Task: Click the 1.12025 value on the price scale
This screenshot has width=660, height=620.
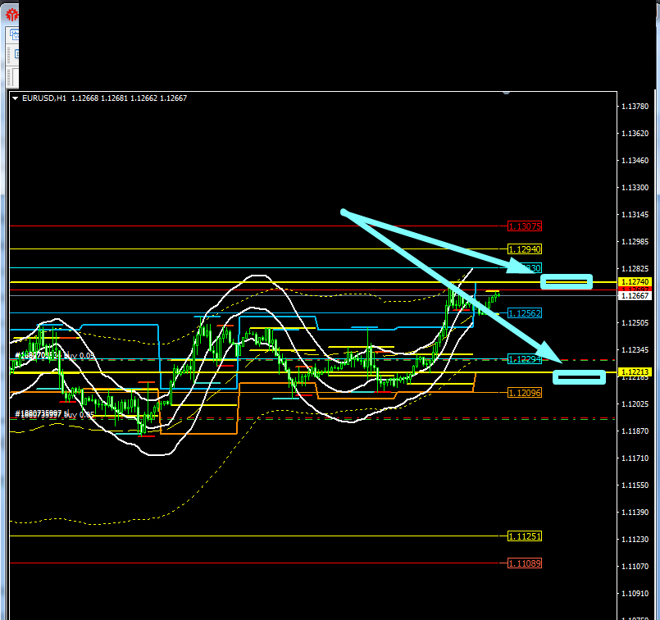Action: coord(635,404)
